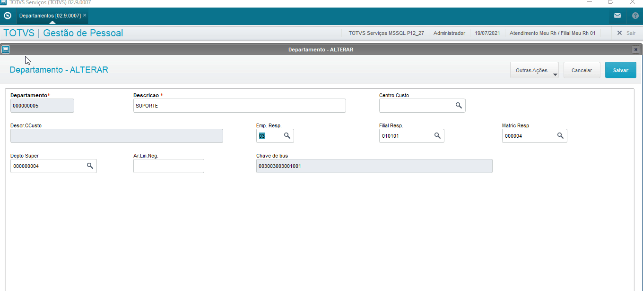Screen dimensions: 643x291
Task: Click the Emp. Resp. search magnifier
Action: pyautogui.click(x=287, y=136)
